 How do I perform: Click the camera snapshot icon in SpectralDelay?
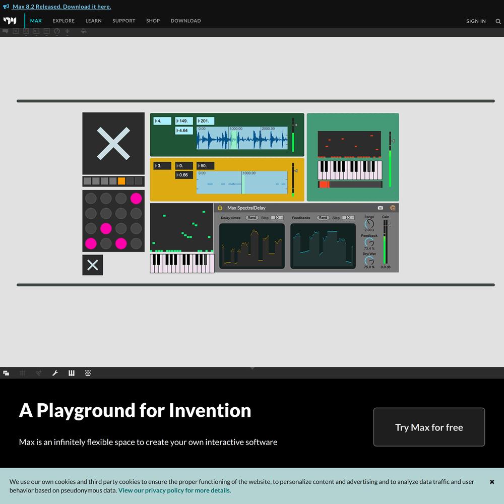click(x=380, y=208)
